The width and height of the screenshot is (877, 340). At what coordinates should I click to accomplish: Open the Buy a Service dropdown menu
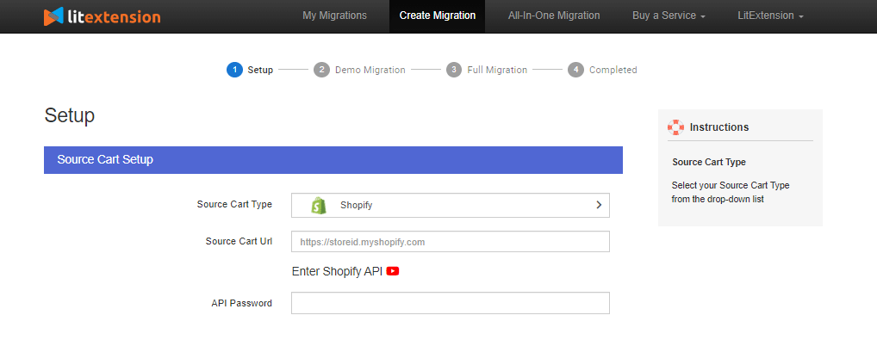[x=669, y=15]
